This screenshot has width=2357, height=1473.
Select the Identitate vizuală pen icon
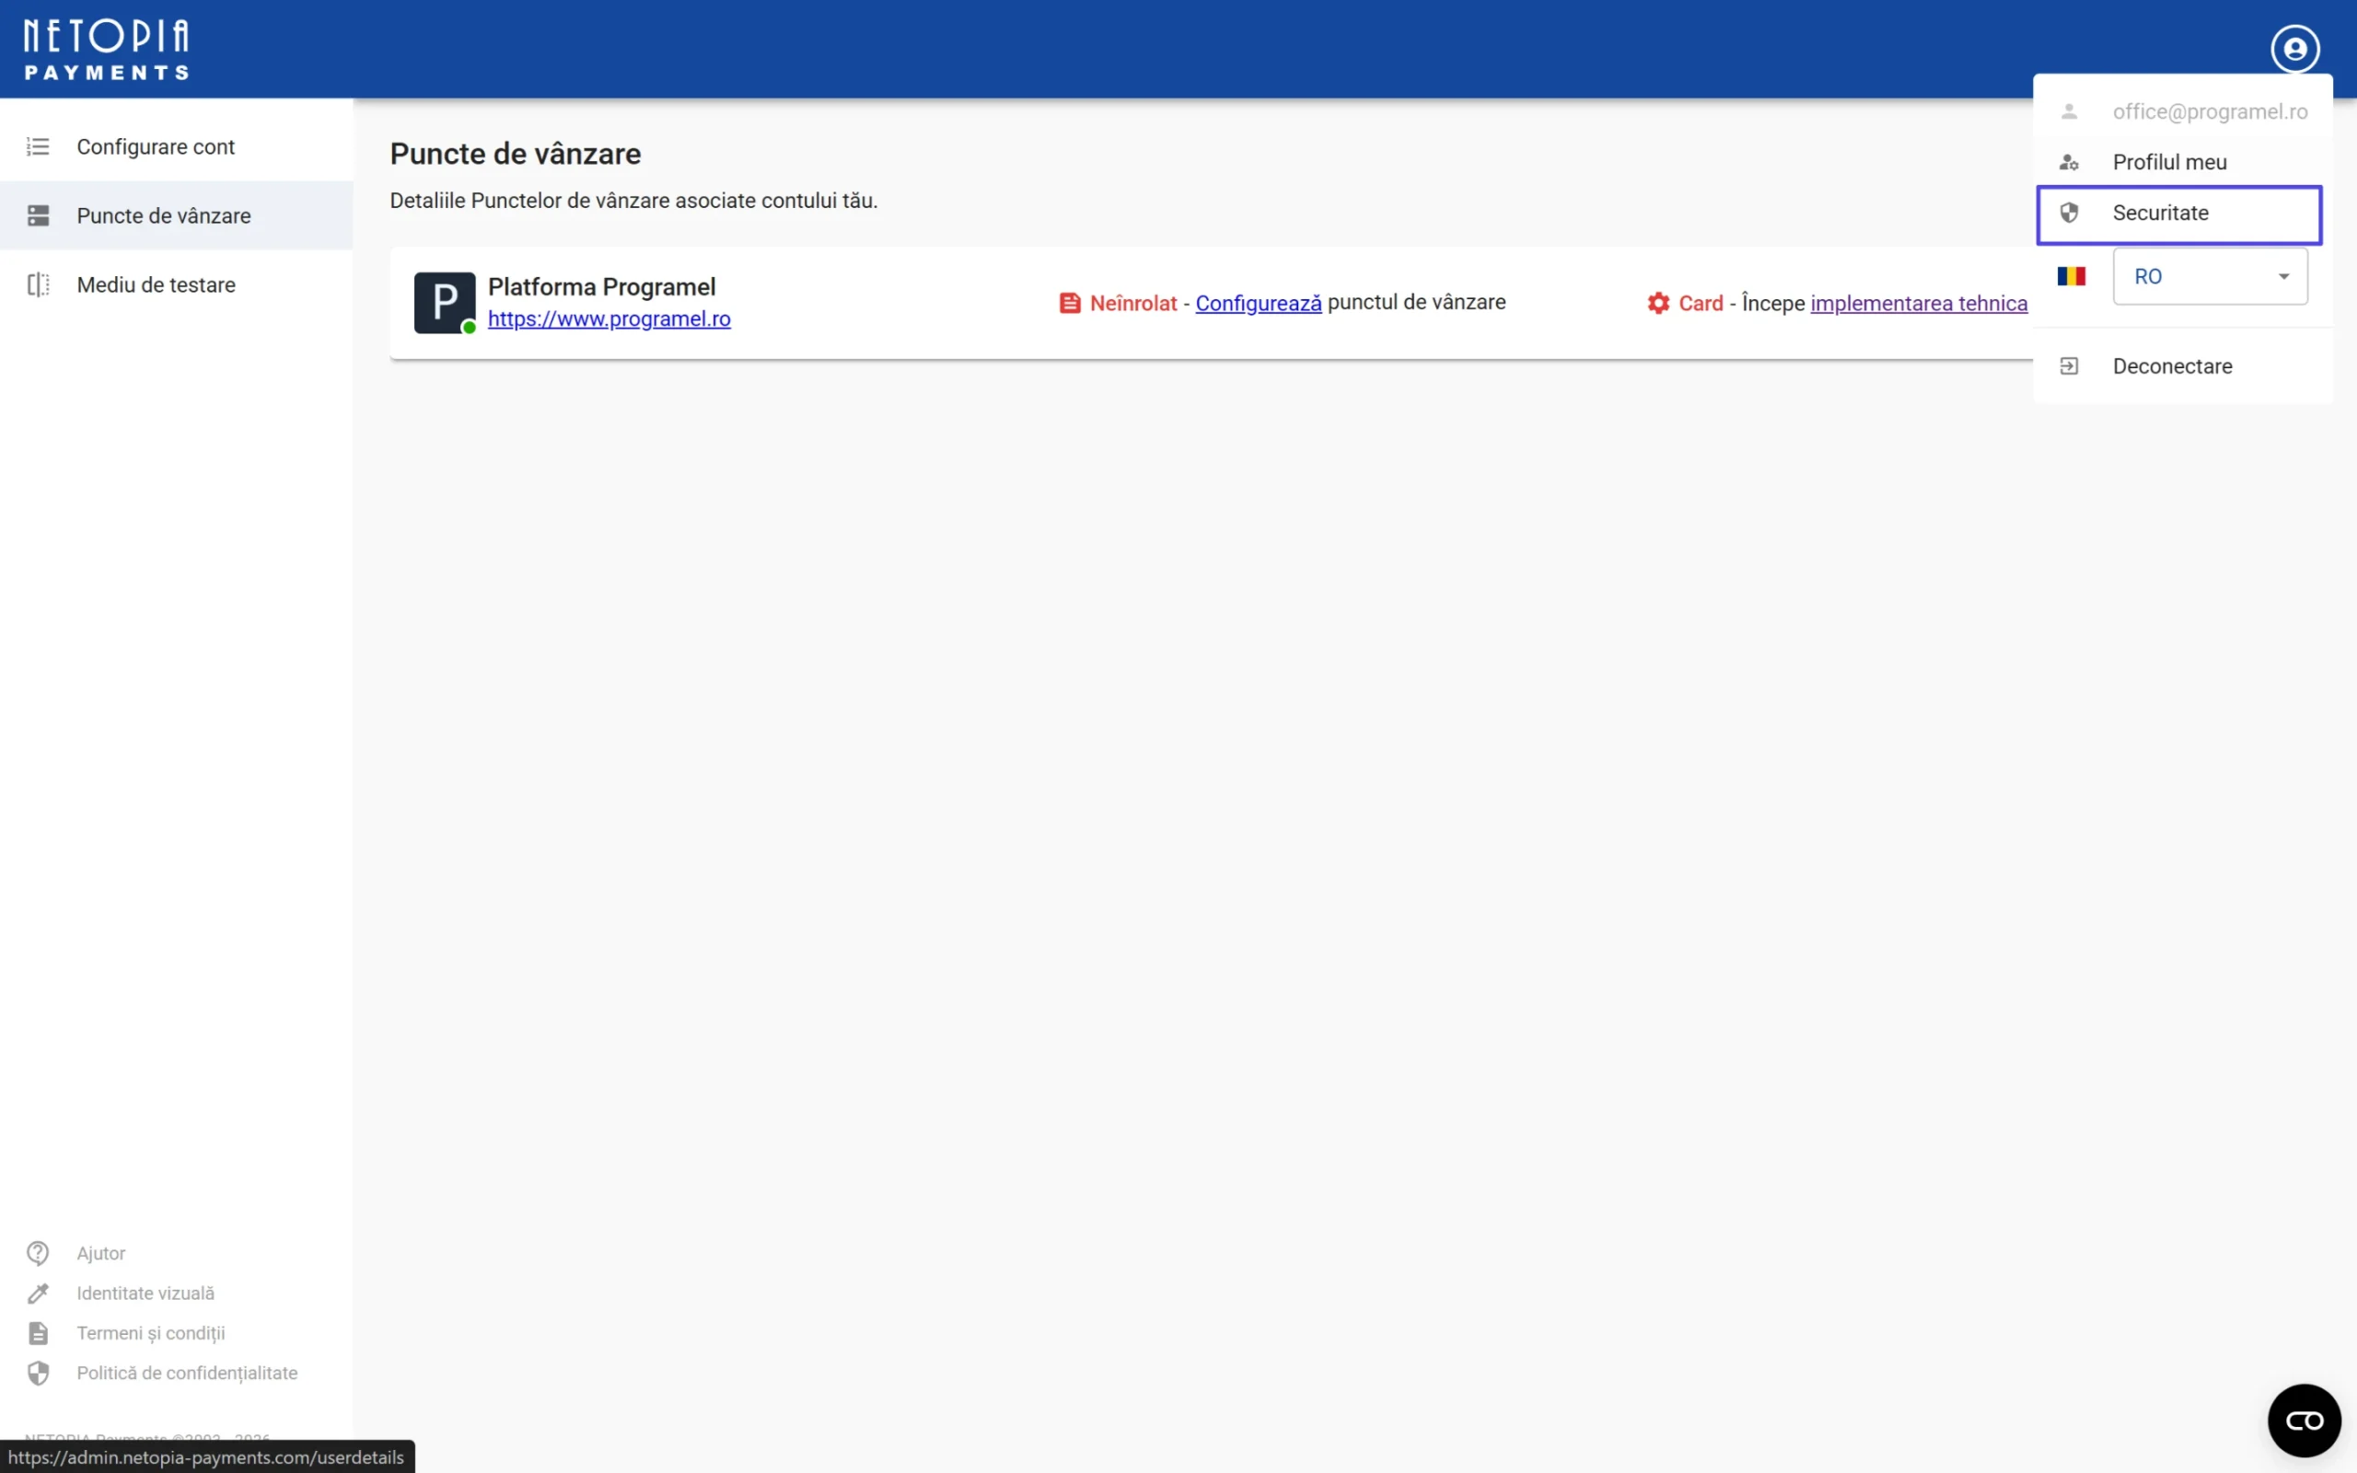point(38,1293)
